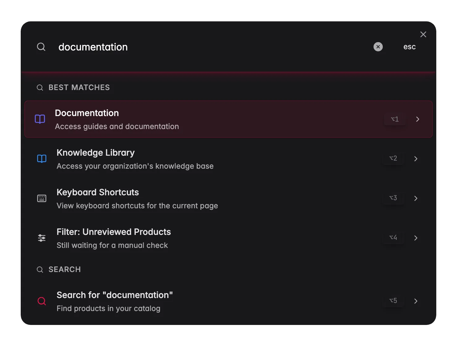Click the esc button
Viewport: 457px width, 346px height.
click(x=409, y=47)
